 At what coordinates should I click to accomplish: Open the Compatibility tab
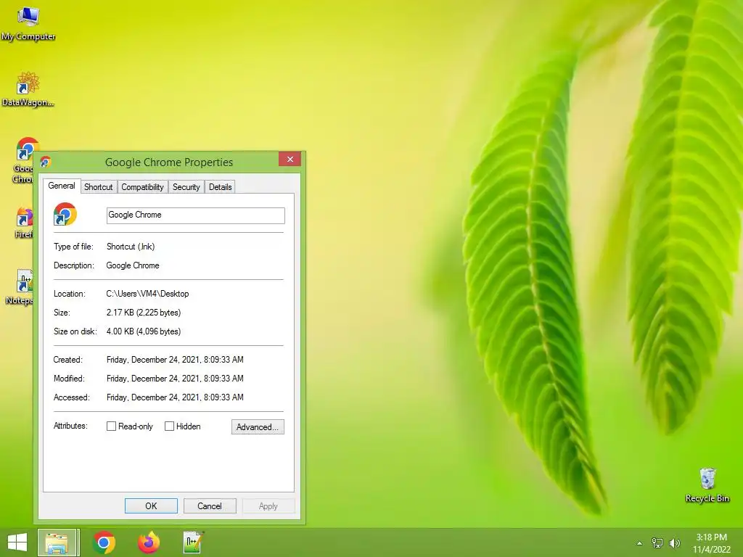coord(142,187)
